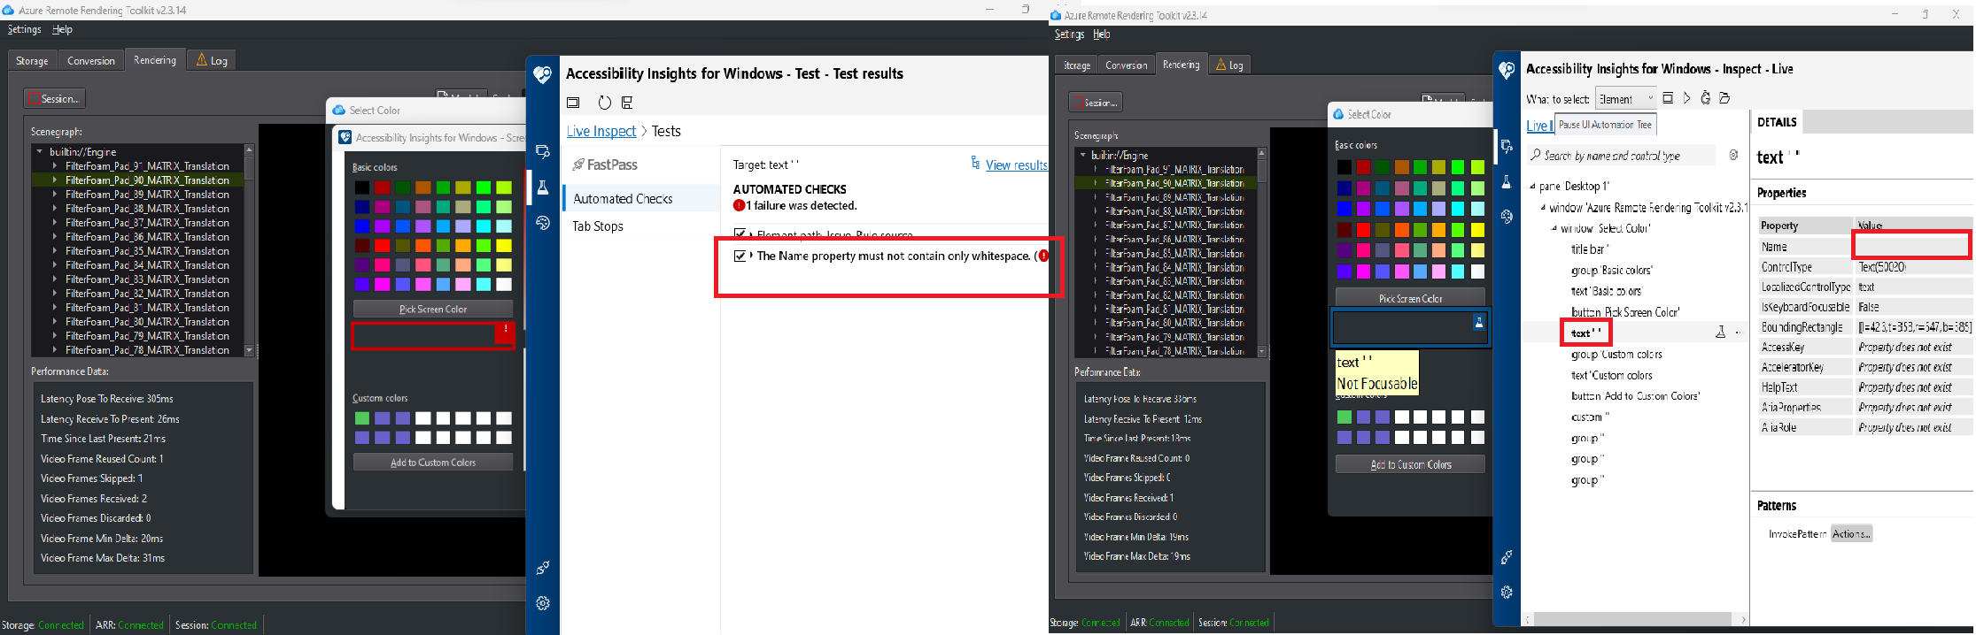Click save icon in Test results window toolbar
Screen dimensions: 1976x635
click(627, 103)
